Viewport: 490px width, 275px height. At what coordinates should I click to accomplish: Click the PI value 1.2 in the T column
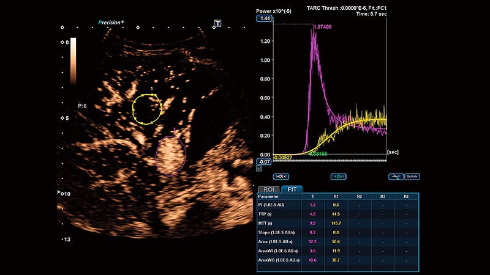click(312, 205)
